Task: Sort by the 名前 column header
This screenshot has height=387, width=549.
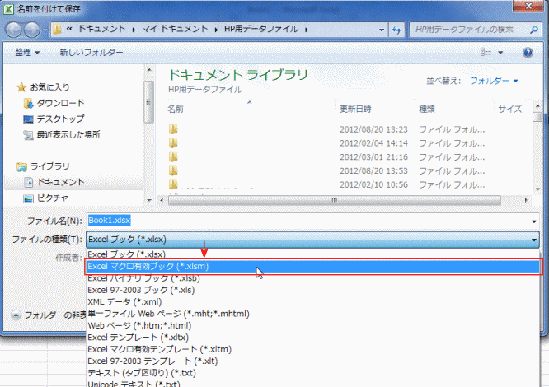Action: (x=176, y=109)
